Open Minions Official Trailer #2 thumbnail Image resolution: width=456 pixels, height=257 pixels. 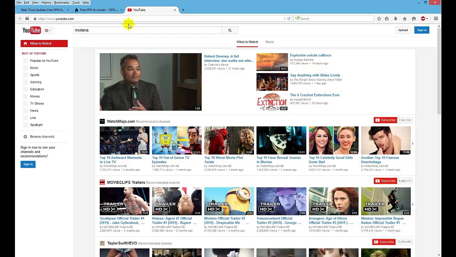click(229, 201)
